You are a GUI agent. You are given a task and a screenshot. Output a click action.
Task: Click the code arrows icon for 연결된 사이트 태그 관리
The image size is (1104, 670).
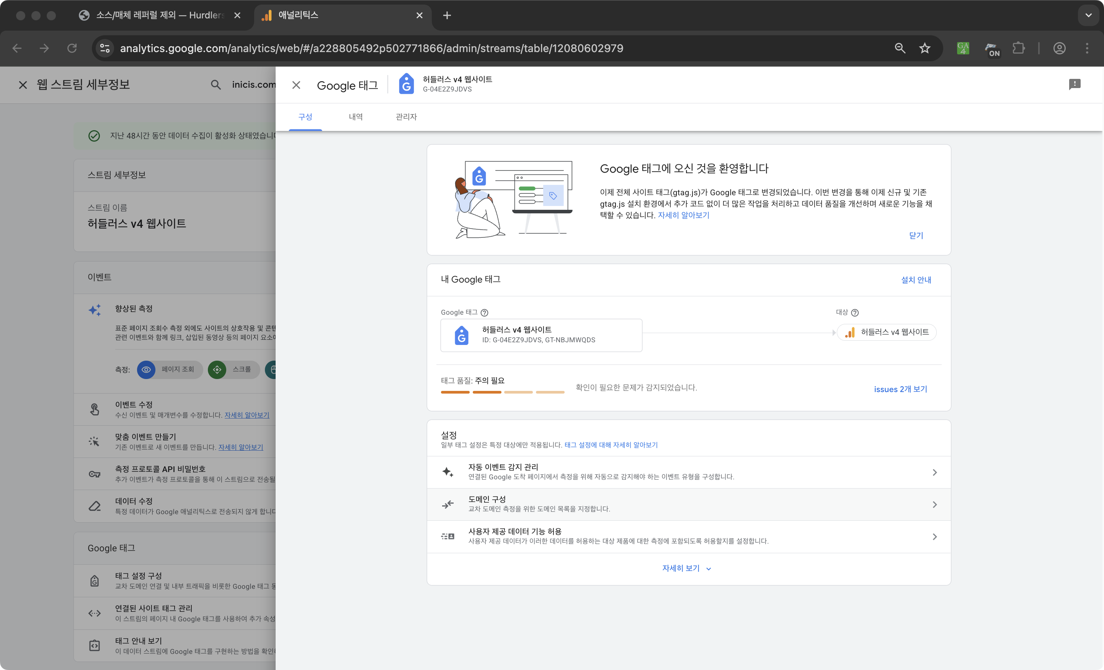click(x=95, y=613)
